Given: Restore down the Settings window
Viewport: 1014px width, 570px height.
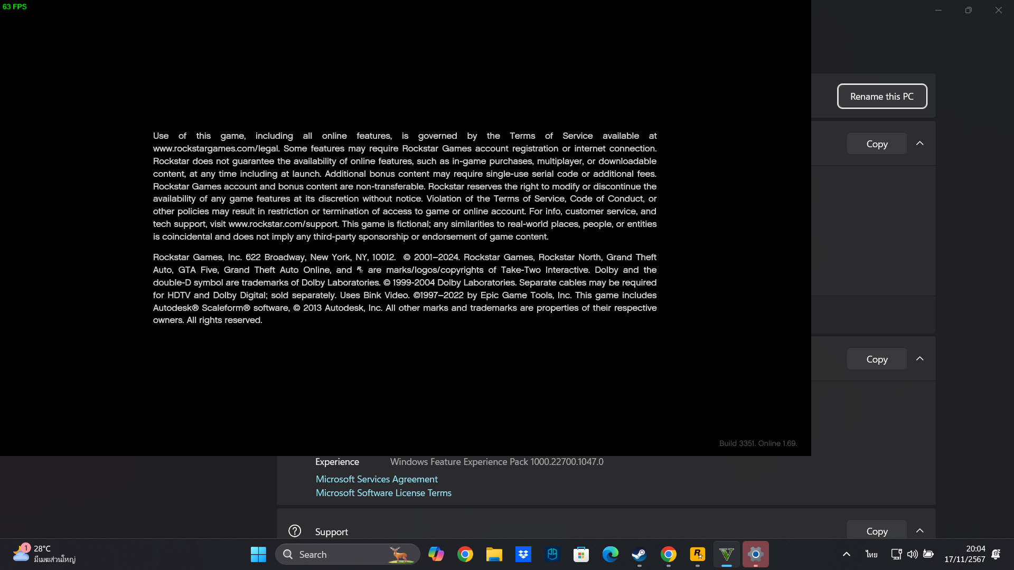Looking at the screenshot, I should (968, 10).
